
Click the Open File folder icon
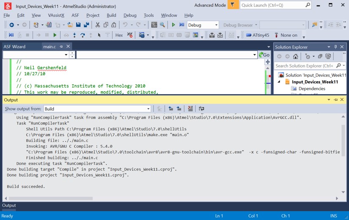(70, 25)
